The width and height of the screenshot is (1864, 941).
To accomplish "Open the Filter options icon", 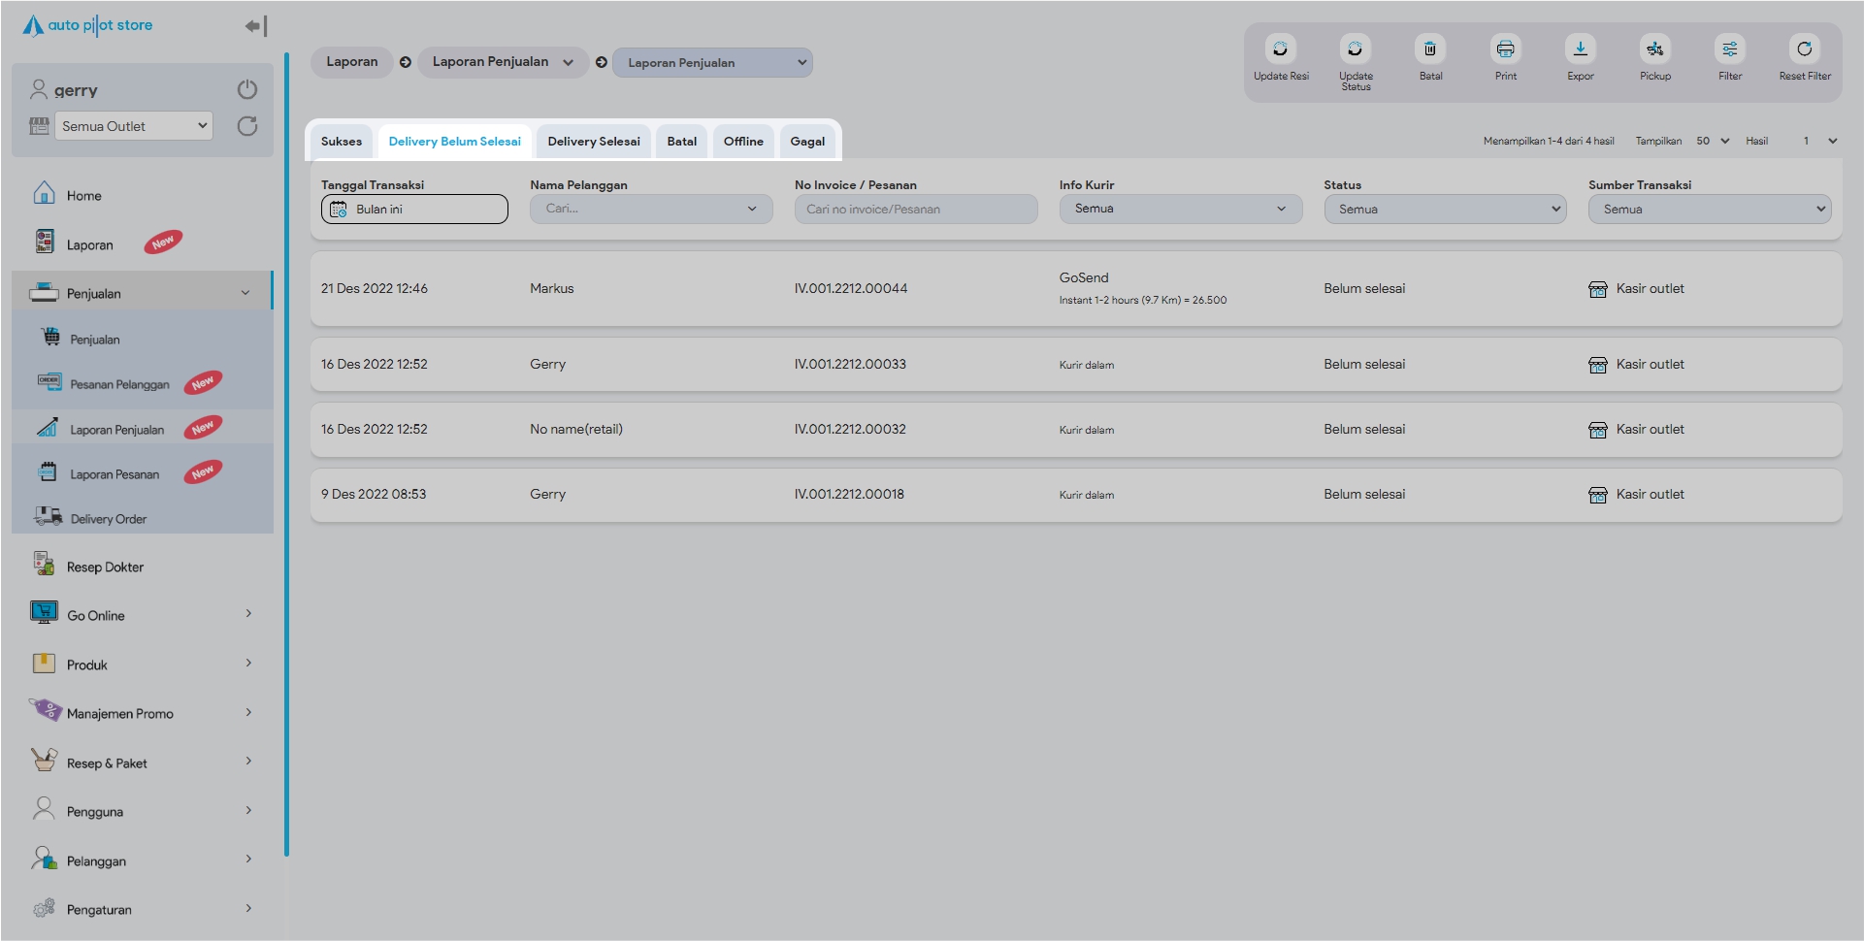I will coord(1729,49).
